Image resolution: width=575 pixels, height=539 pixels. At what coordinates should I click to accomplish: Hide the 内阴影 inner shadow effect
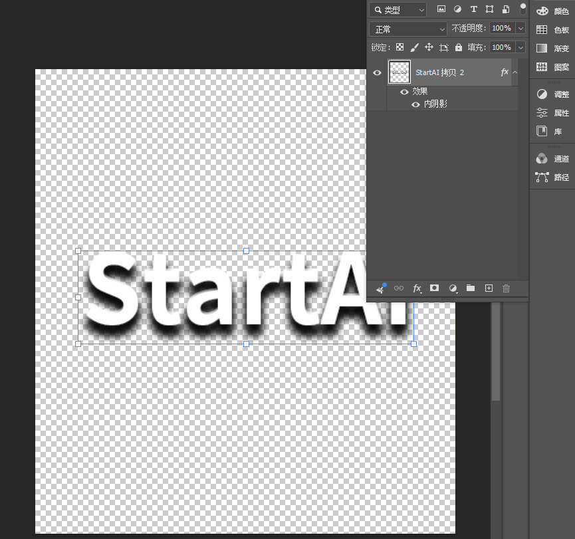click(x=415, y=104)
